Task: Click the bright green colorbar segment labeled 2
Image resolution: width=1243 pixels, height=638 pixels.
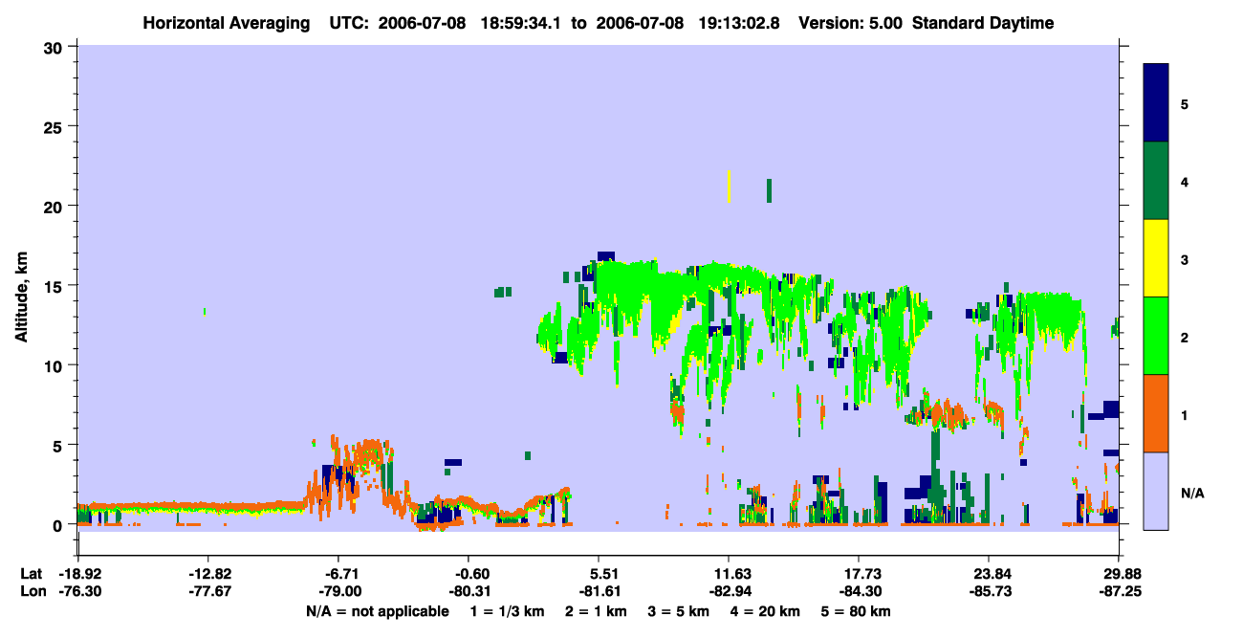Action: [1156, 336]
